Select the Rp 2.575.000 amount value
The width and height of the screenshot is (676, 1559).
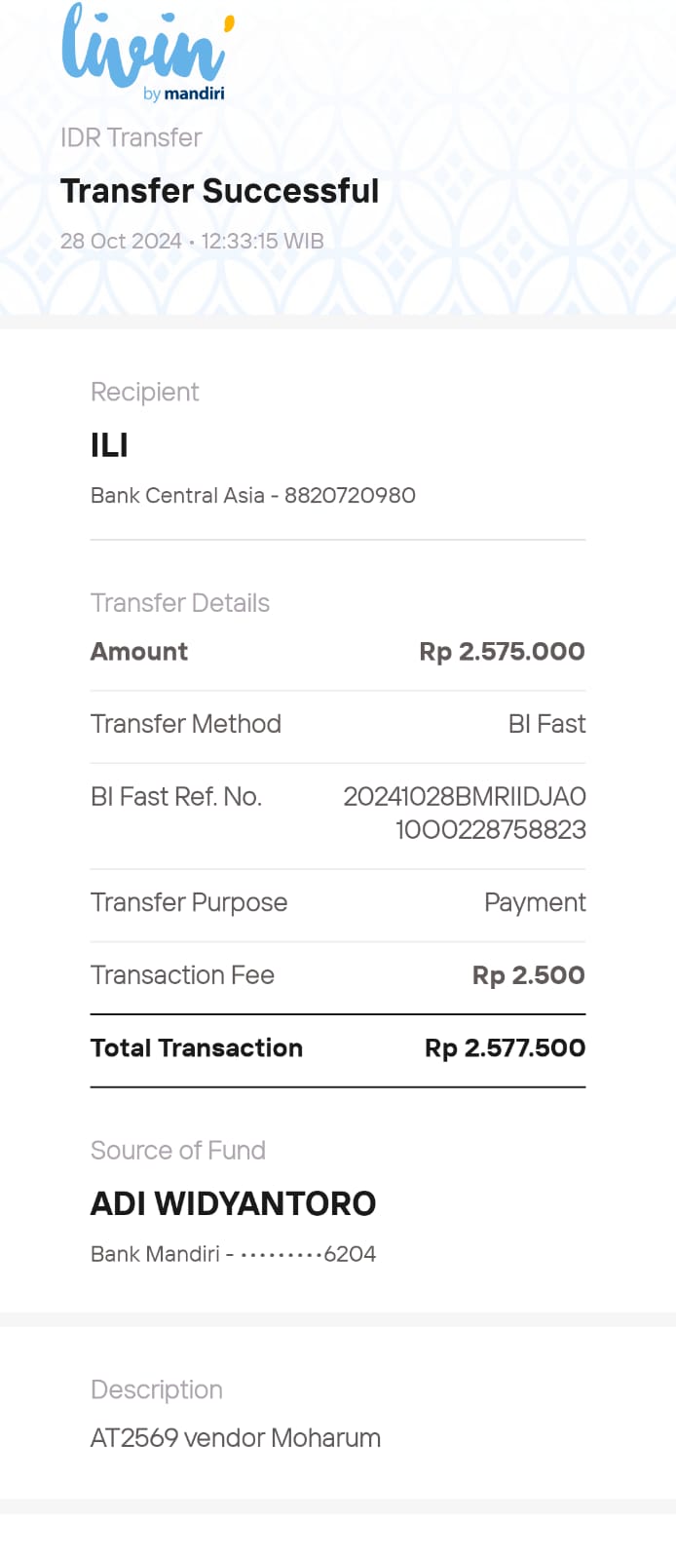[x=502, y=652]
